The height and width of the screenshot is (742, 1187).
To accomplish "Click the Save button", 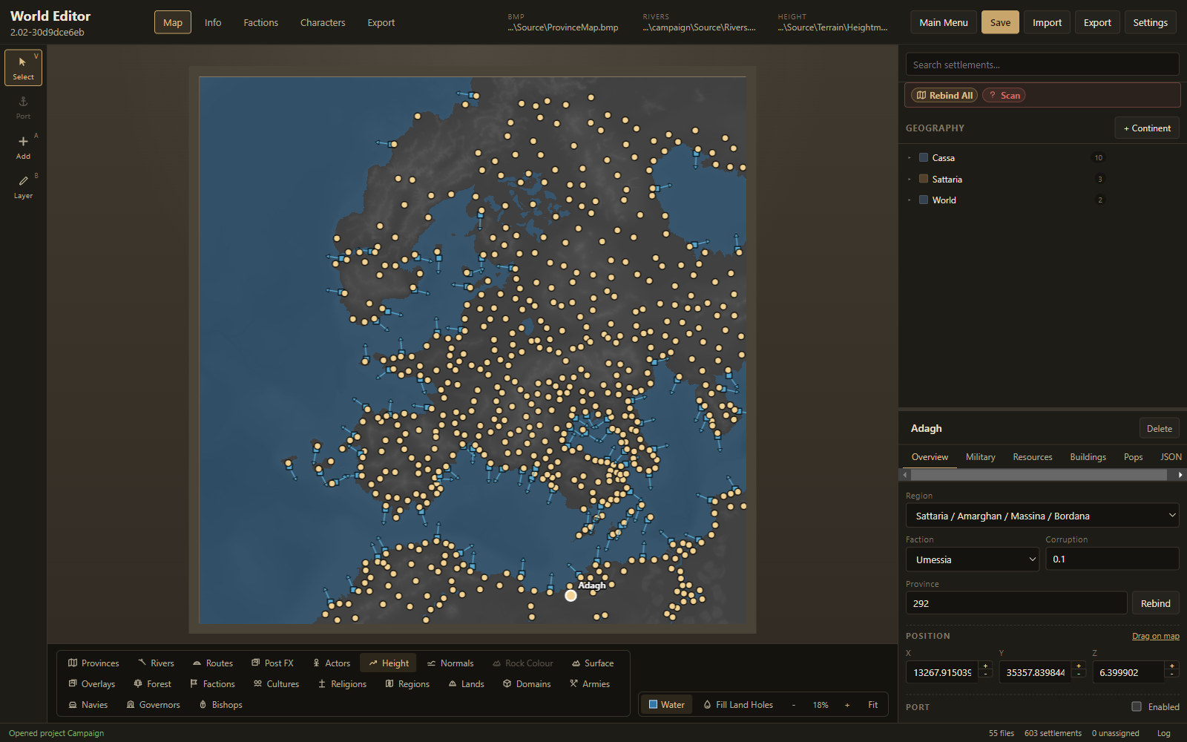I will (x=1000, y=22).
